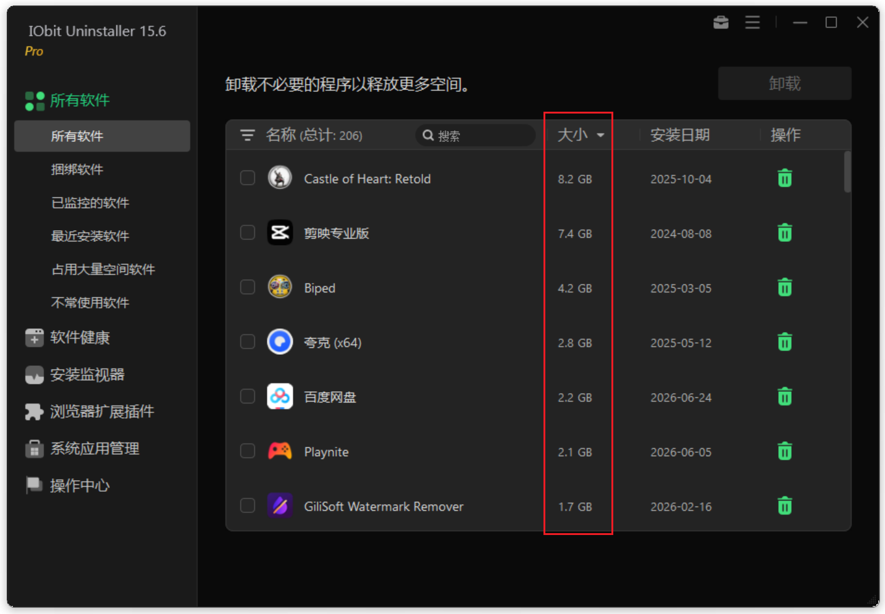Click trash icon for GiliSoft Watermark Remover
Screen dimensions: 885x614
784,506
